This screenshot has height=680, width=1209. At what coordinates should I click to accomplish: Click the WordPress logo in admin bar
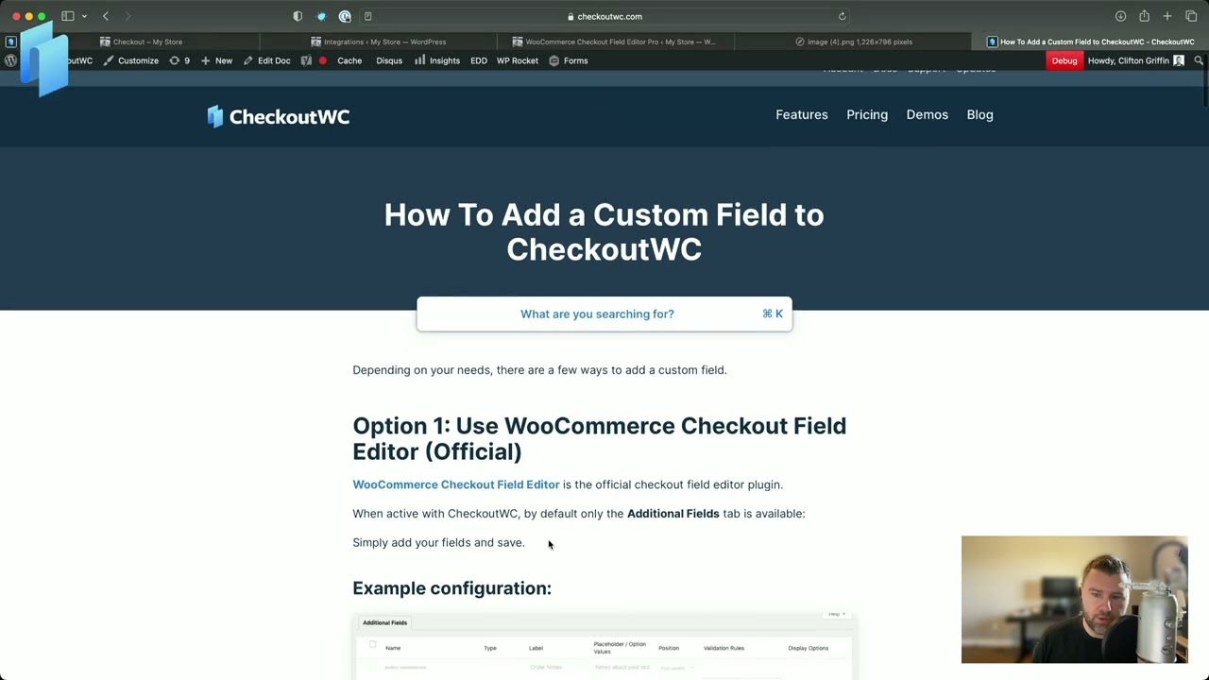pyautogui.click(x=10, y=60)
